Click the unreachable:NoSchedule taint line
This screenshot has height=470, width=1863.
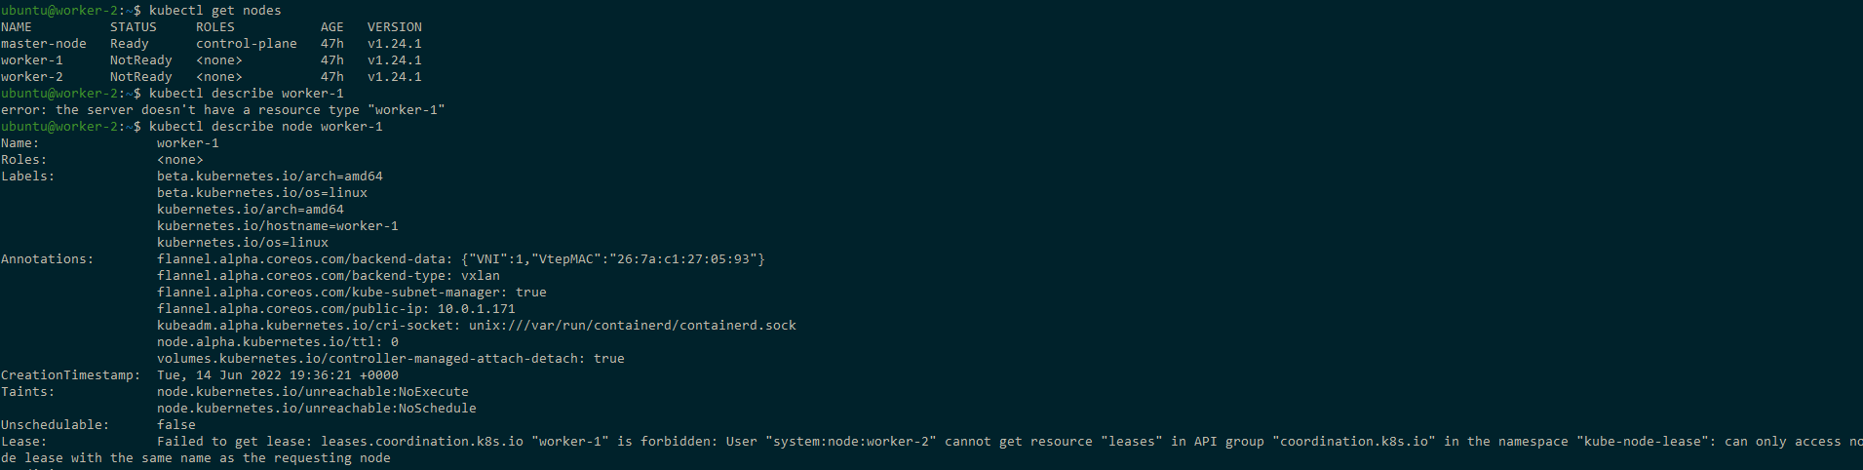(x=317, y=409)
